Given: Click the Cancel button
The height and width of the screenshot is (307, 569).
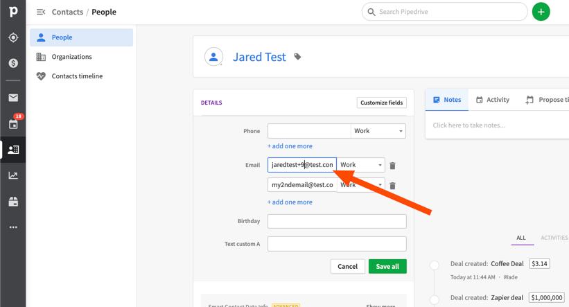Looking at the screenshot, I should 347,266.
